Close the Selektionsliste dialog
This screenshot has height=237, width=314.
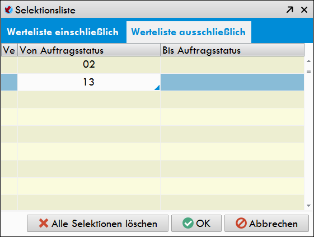click(x=304, y=10)
